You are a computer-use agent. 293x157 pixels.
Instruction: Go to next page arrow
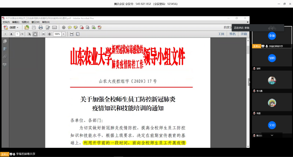(x=11, y=34)
